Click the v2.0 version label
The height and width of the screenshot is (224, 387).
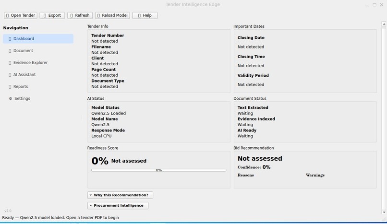[x=8, y=211]
